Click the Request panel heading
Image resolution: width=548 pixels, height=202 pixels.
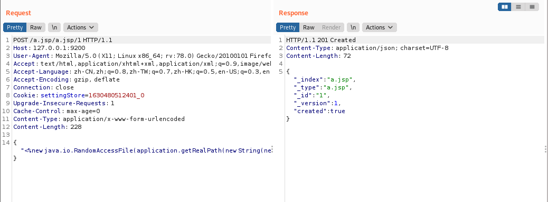[18, 13]
